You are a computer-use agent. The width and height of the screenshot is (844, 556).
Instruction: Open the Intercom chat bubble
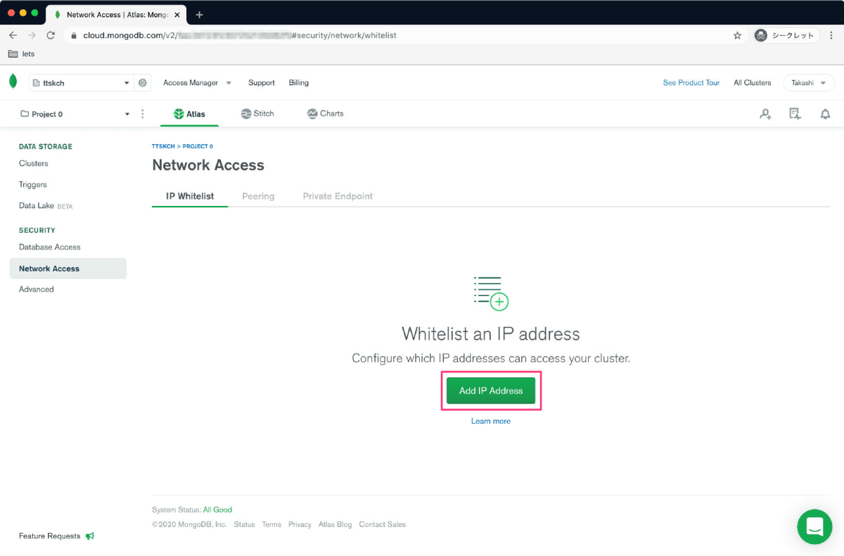(x=814, y=526)
